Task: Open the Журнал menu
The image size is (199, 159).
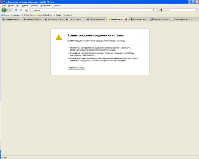Action: (x=25, y=6)
